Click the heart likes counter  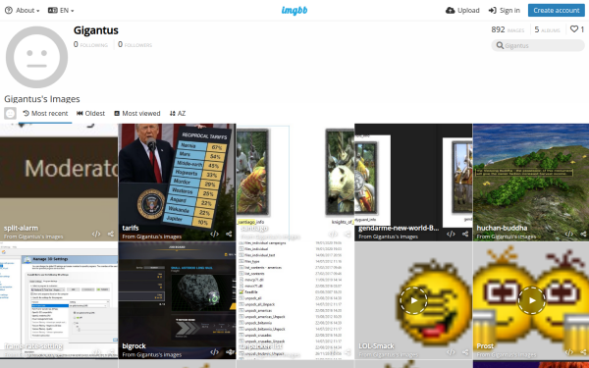pyautogui.click(x=577, y=29)
